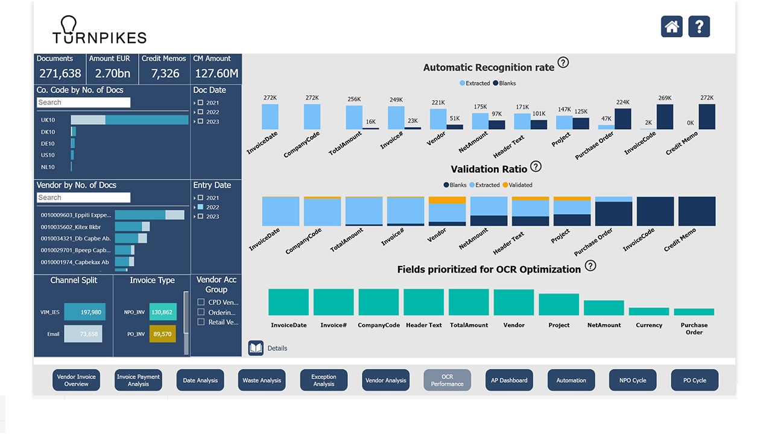This screenshot has height=434, width=772.
Task: Tick the Orderin... account group checkbox
Action: 201,312
